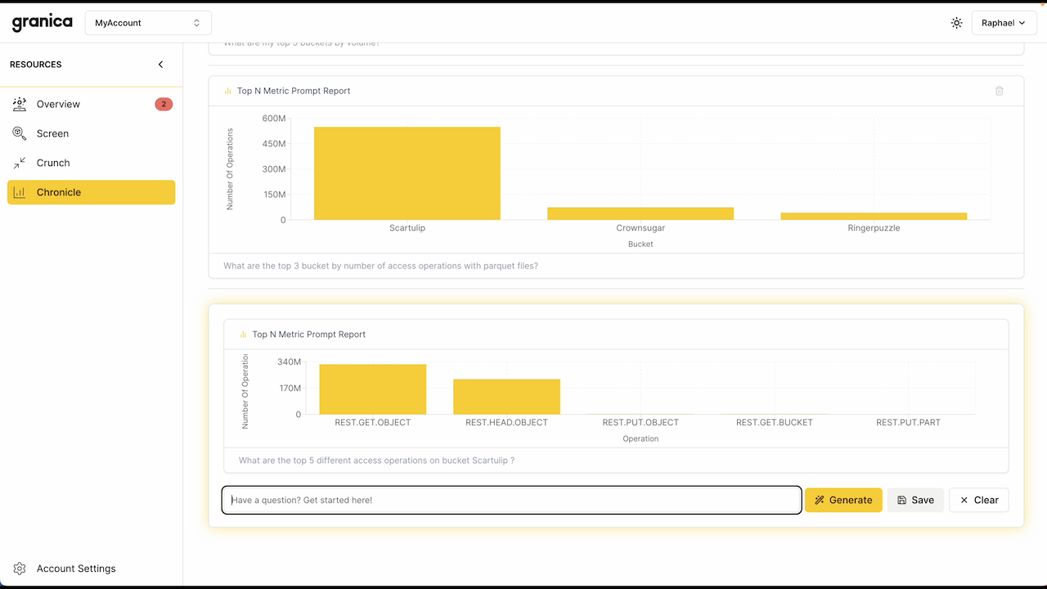Open the Raphael user menu

coord(1003,23)
